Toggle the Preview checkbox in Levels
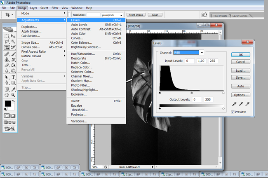This screenshot has width=268, height=178. (233, 112)
